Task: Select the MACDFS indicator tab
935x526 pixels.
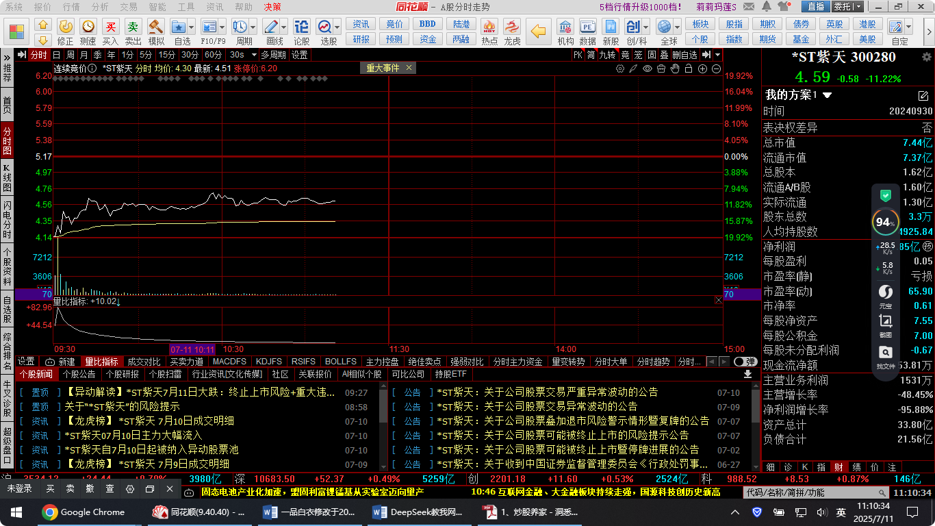Action: tap(229, 362)
